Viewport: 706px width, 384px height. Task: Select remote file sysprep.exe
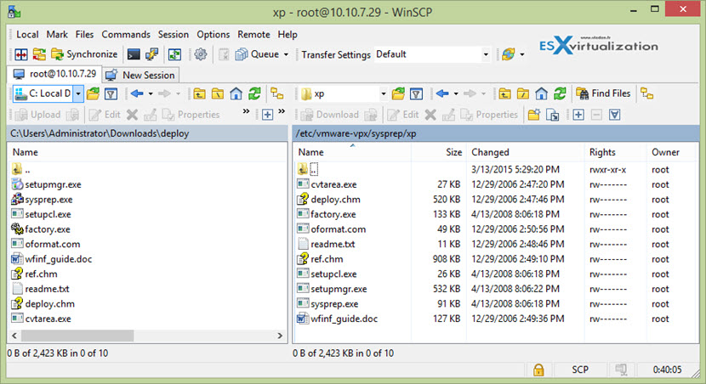[x=334, y=304]
